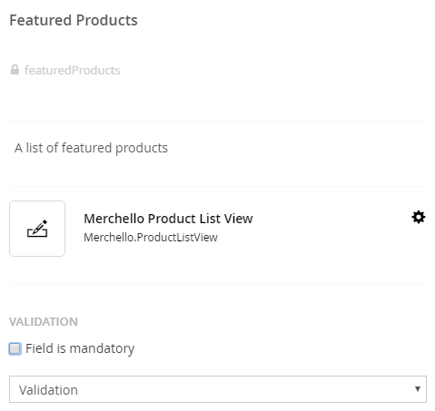
Task: Select the Merchello Product List View editor box
Action: click(x=218, y=229)
